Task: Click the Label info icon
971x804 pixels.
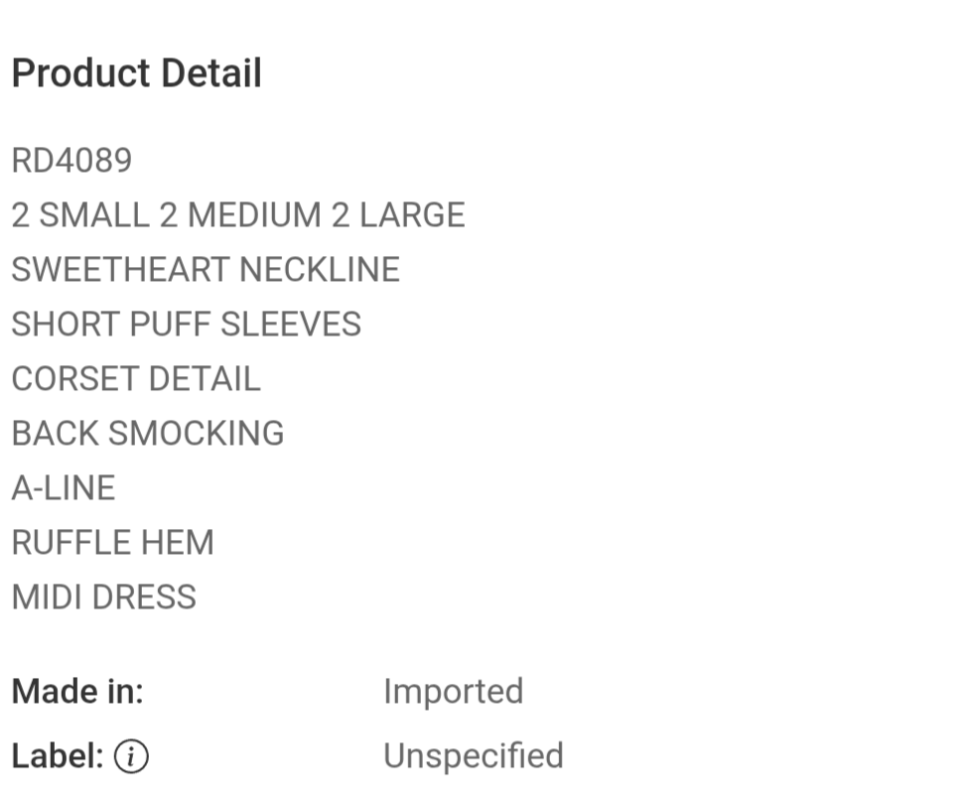Action: pyautogui.click(x=131, y=757)
